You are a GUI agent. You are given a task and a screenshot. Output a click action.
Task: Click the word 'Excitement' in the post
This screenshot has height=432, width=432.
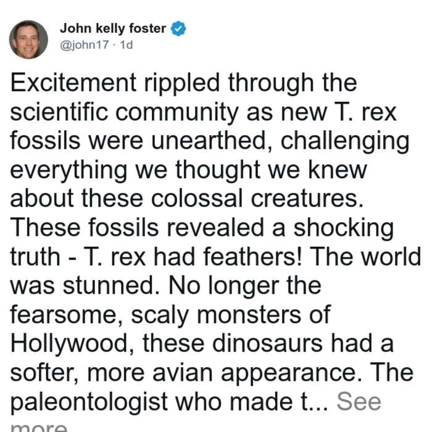click(x=73, y=82)
